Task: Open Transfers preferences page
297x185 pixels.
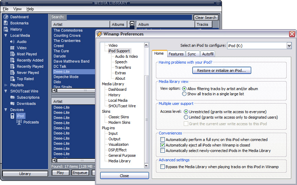Action: point(123,67)
